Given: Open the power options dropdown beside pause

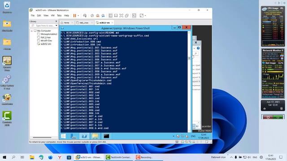Looking at the screenshot, I should click(78, 16).
